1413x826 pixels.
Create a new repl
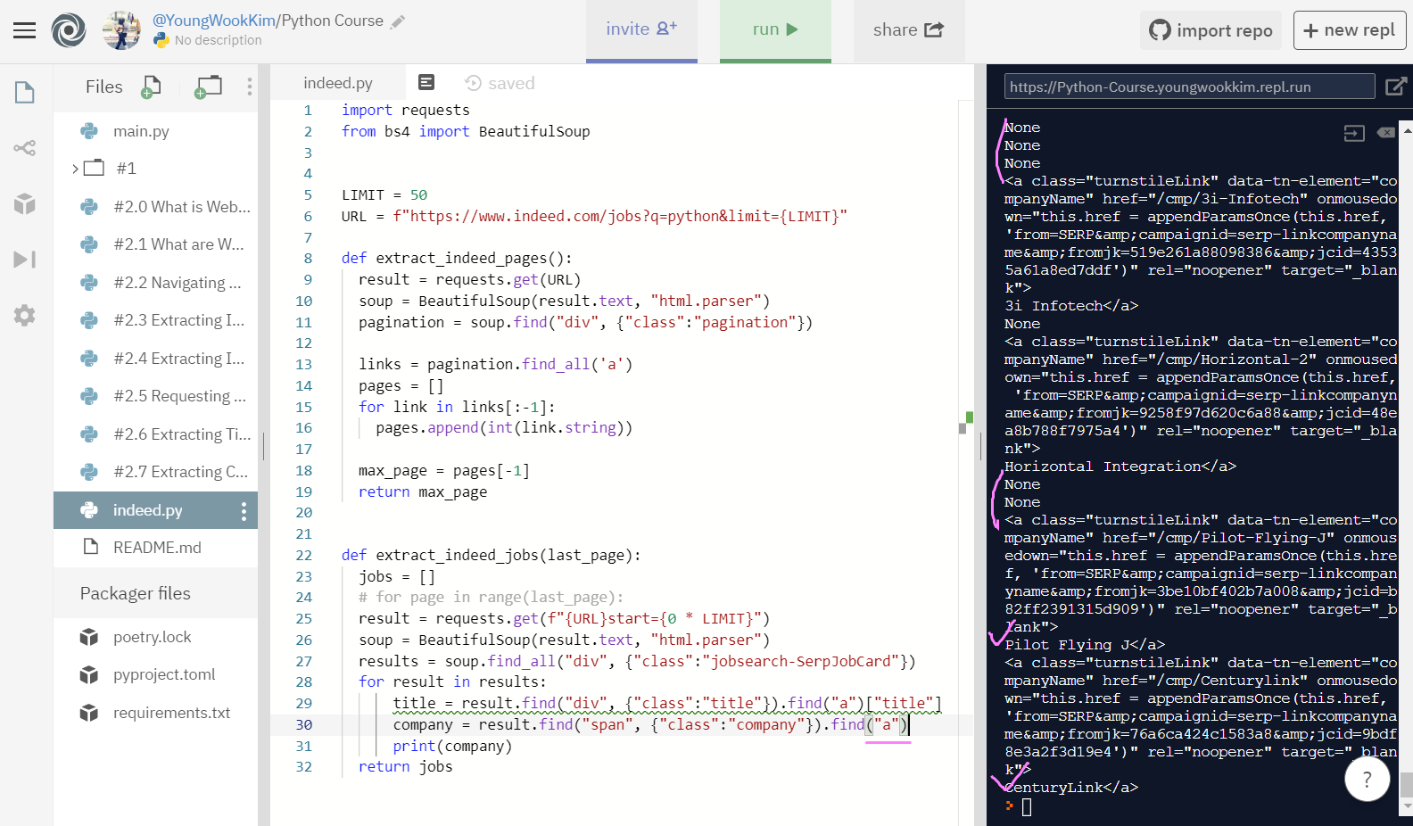[1350, 30]
